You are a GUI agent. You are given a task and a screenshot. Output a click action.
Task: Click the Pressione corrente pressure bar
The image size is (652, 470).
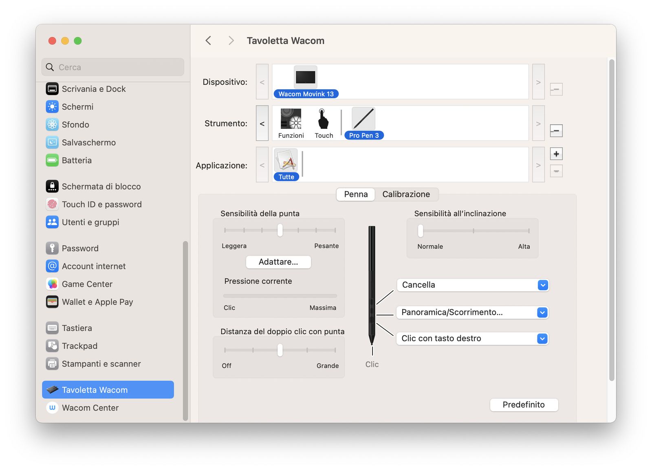(x=280, y=296)
